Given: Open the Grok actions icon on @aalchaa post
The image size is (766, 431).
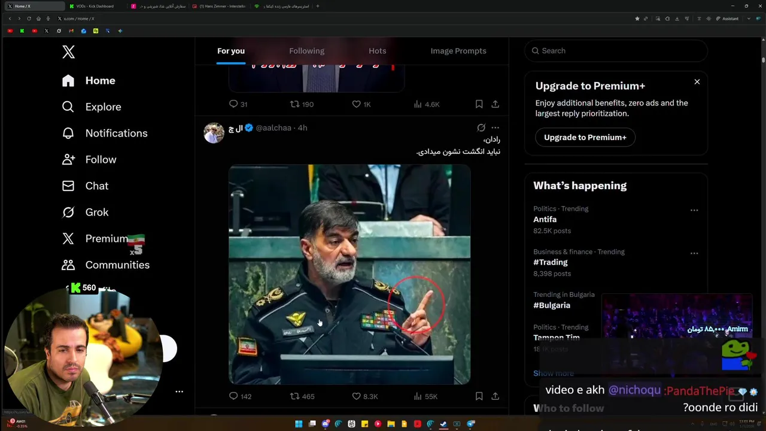Looking at the screenshot, I should [481, 128].
